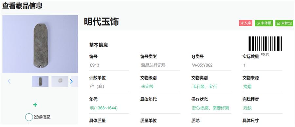Click the 未定级 relic level value
Screen dimensions: 295x127
(x=147, y=87)
